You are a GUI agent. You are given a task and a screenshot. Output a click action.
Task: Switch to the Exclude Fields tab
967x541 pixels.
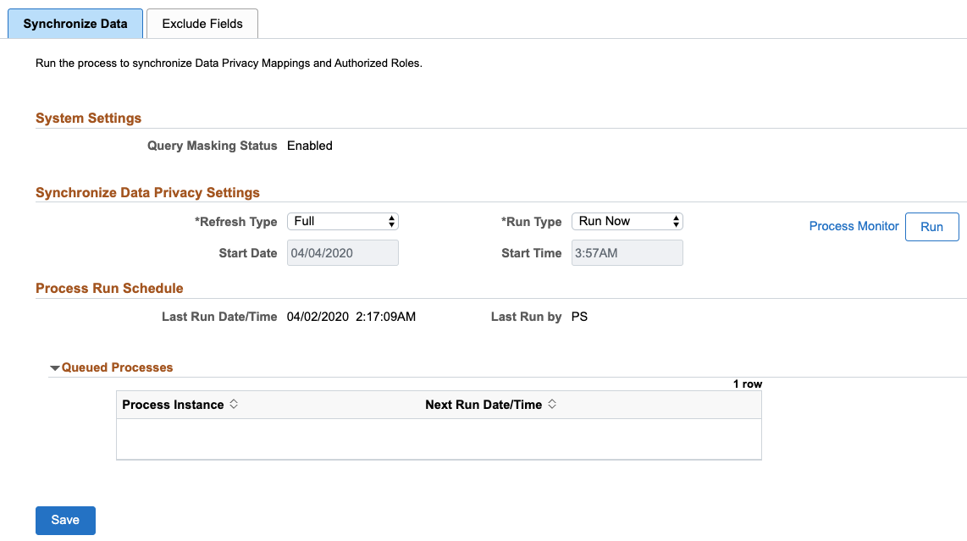(202, 24)
